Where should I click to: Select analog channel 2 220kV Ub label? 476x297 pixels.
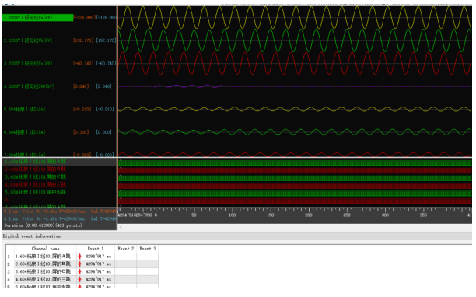(28, 40)
